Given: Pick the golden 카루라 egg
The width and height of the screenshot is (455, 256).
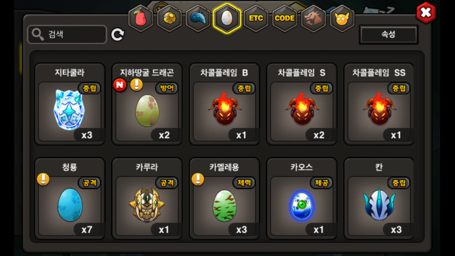Looking at the screenshot, I should point(147,199).
